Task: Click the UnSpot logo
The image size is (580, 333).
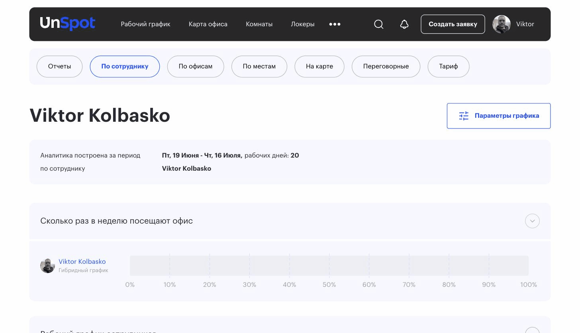Action: click(68, 23)
